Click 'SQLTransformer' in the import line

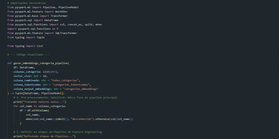(x=66, y=33)
